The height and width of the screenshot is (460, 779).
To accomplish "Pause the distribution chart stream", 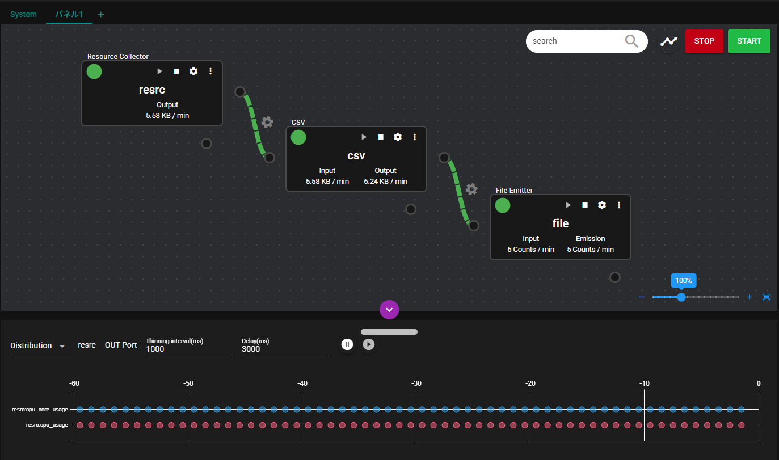I will (347, 344).
